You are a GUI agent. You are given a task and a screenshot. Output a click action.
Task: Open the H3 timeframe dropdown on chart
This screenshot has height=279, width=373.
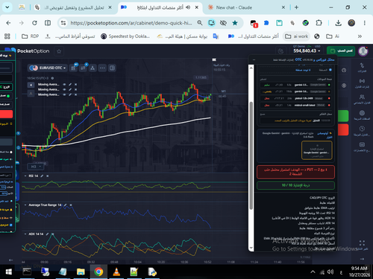pos(36,167)
